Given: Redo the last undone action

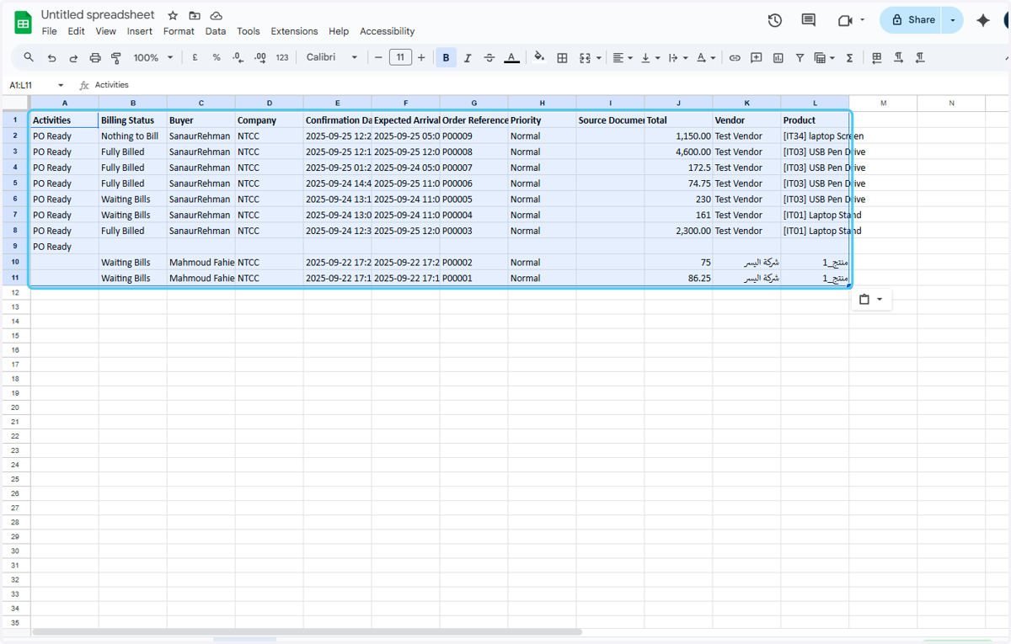Looking at the screenshot, I should tap(73, 58).
